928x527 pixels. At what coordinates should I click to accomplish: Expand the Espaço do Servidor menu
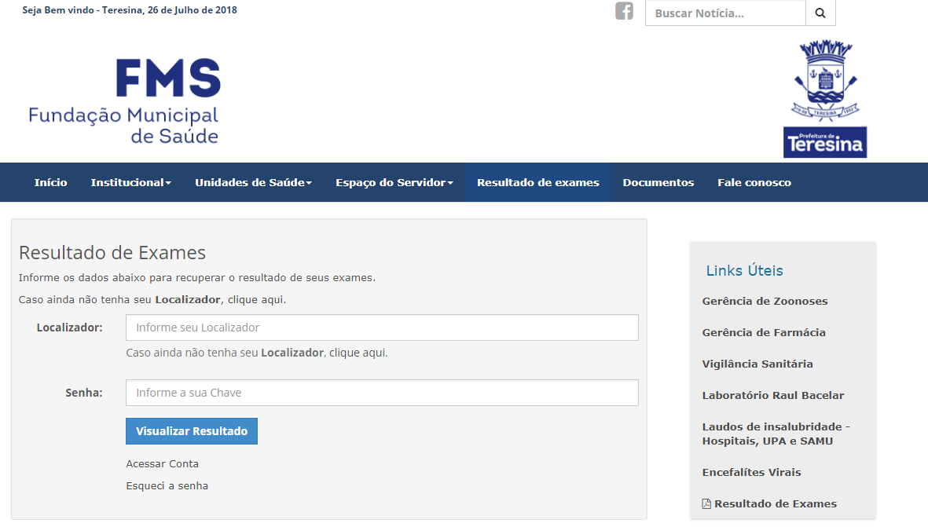[x=394, y=181]
